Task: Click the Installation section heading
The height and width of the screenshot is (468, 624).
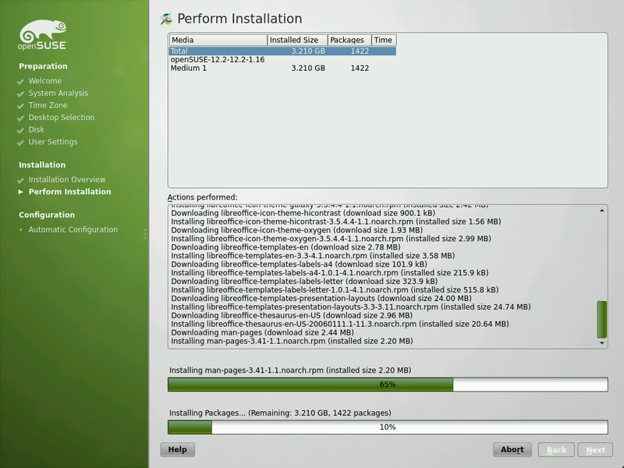Action: click(42, 165)
